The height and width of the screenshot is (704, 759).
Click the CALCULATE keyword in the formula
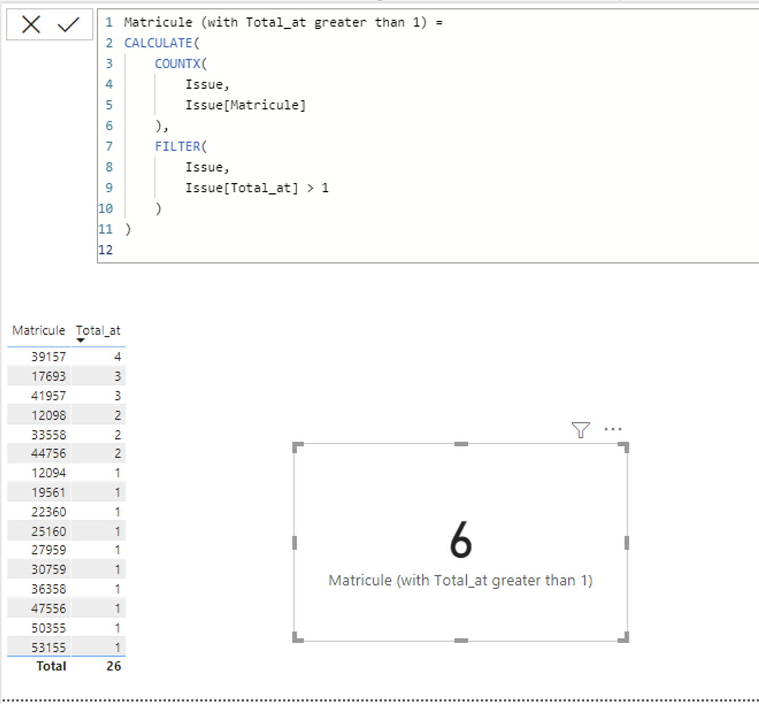(x=158, y=43)
